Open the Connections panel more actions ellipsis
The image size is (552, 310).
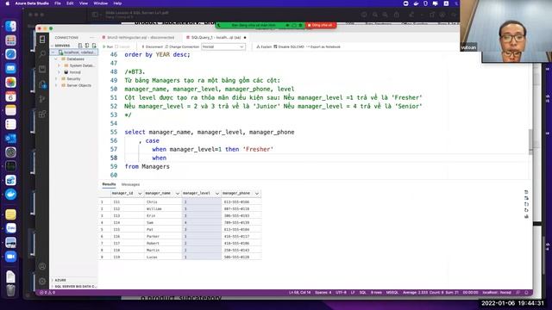pos(92,38)
